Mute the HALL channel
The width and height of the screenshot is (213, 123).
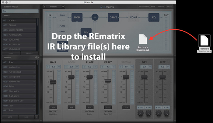click(59, 67)
